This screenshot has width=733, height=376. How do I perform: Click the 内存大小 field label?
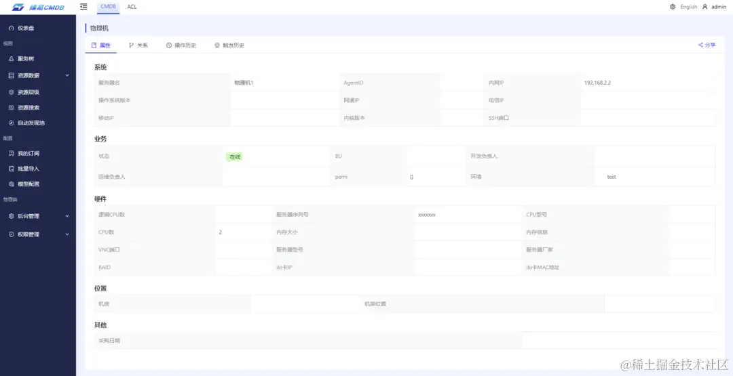(287, 232)
